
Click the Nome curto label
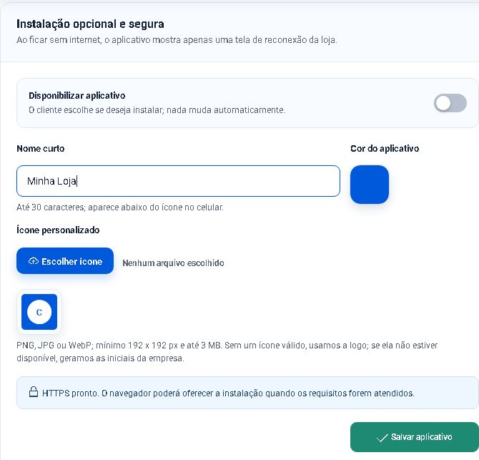pyautogui.click(x=40, y=149)
